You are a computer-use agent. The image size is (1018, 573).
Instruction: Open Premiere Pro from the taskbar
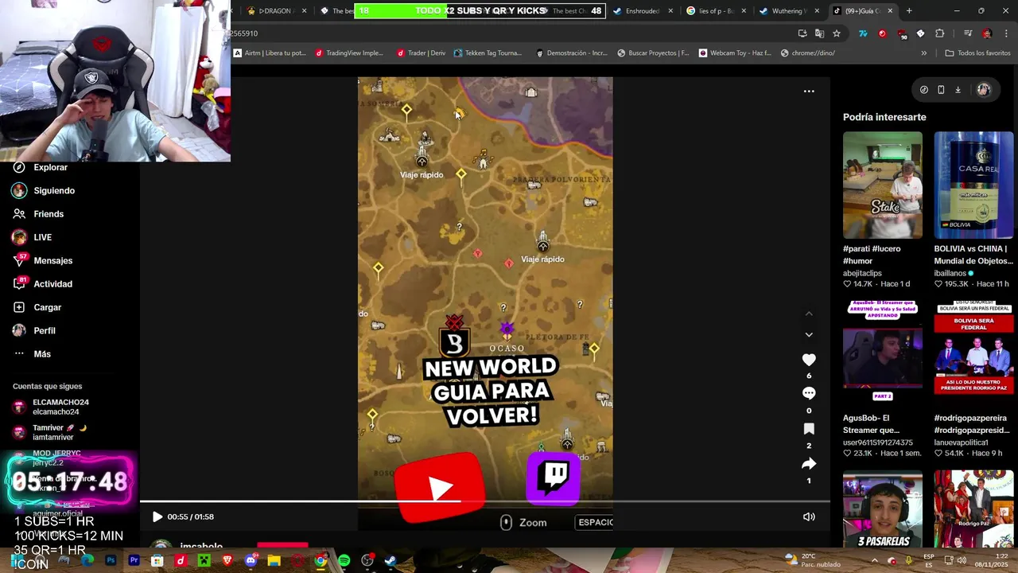(x=134, y=560)
